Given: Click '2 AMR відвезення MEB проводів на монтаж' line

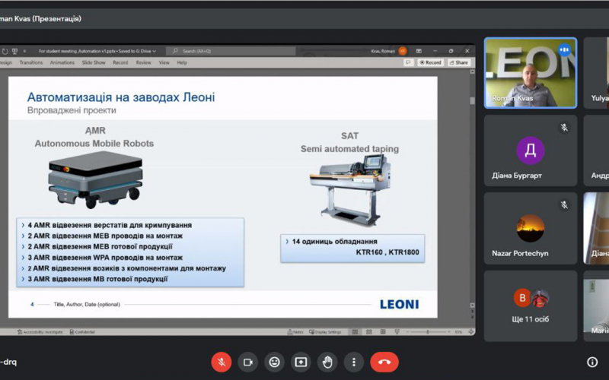Looking at the screenshot, I should click(x=105, y=236).
